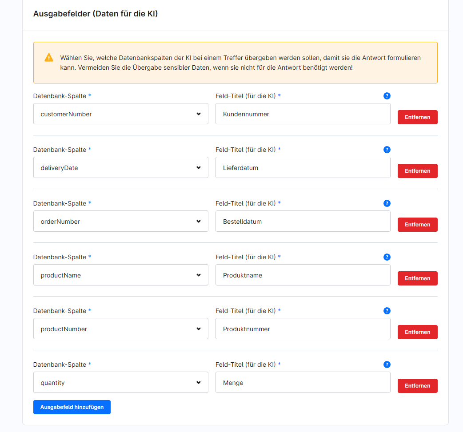Open the deliveryDate column dropdown
463x432 pixels.
click(120, 167)
